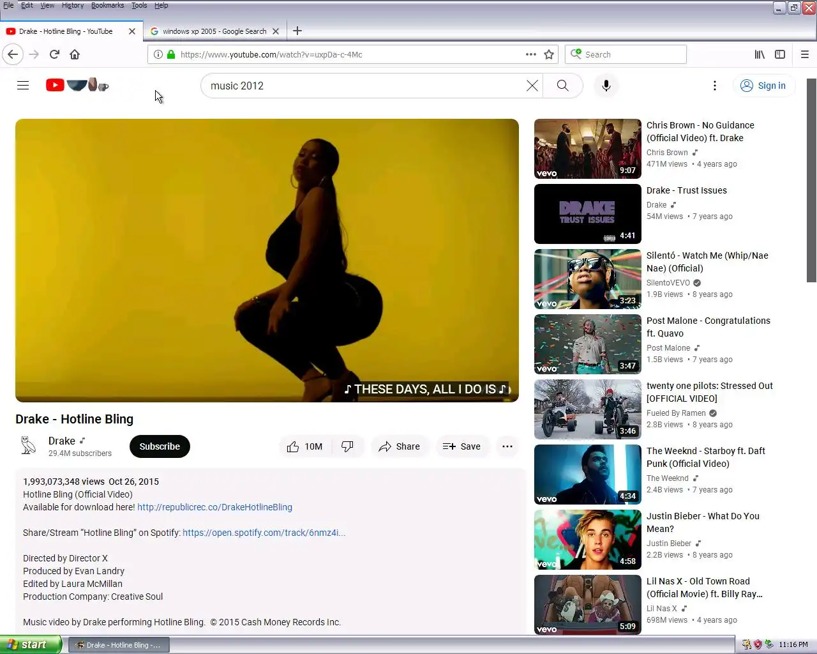The height and width of the screenshot is (654, 817).
Task: Go back to the previous page
Action: click(13, 54)
